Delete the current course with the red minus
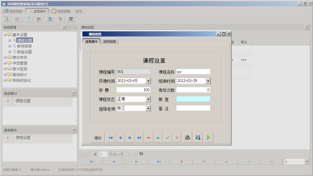 point(149,138)
